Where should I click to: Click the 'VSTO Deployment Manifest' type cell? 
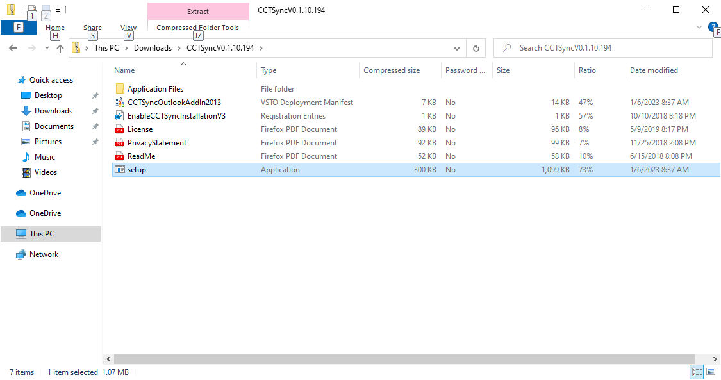point(307,102)
